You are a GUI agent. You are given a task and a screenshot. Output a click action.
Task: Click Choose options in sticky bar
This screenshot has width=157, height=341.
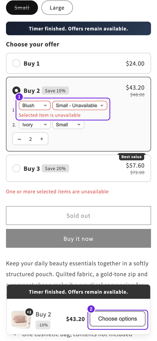point(117,319)
